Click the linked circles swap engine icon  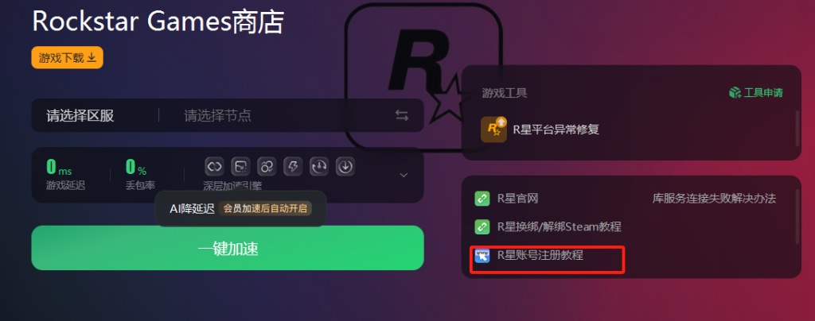point(267,167)
